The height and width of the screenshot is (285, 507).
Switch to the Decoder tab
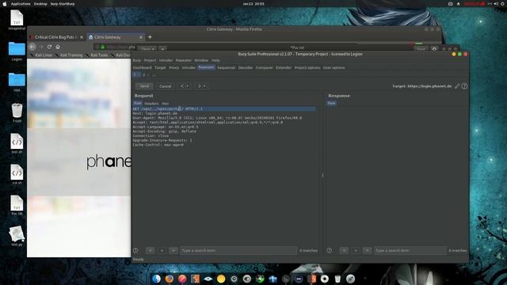[x=245, y=67]
